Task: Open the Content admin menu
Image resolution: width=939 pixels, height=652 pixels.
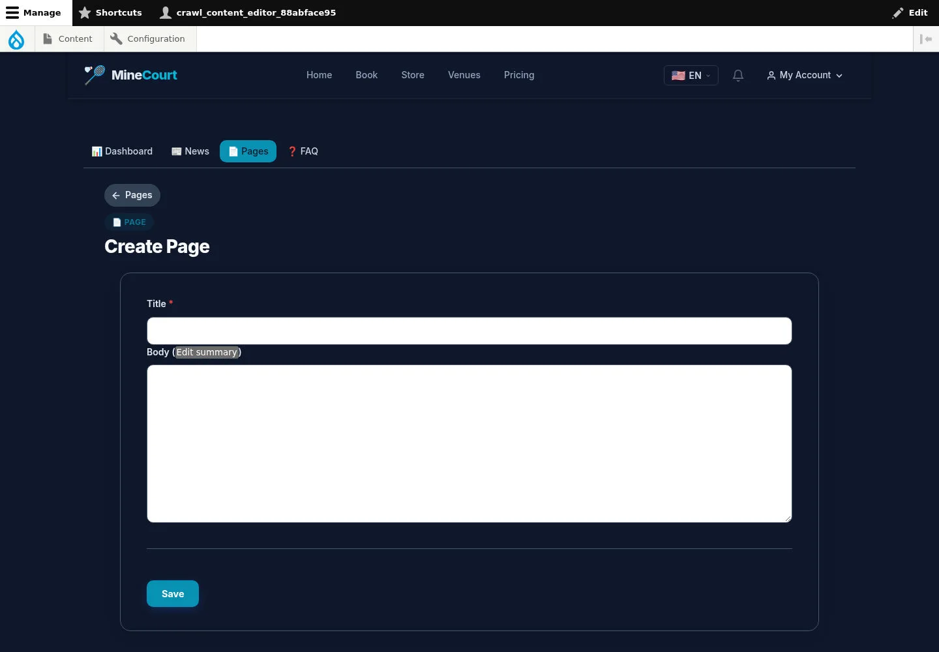Action: coord(68,39)
